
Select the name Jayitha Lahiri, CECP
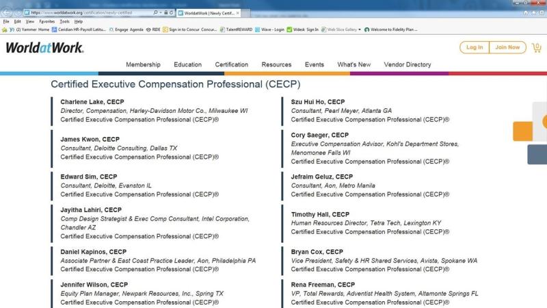(x=91, y=210)
